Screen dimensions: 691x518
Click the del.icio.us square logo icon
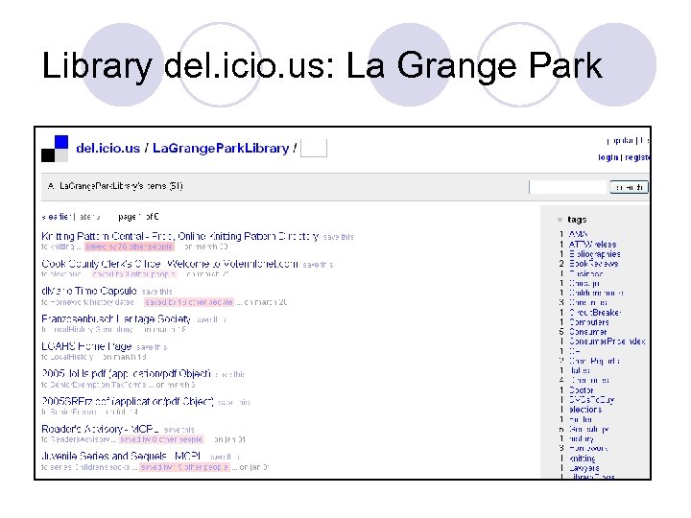[x=55, y=149]
